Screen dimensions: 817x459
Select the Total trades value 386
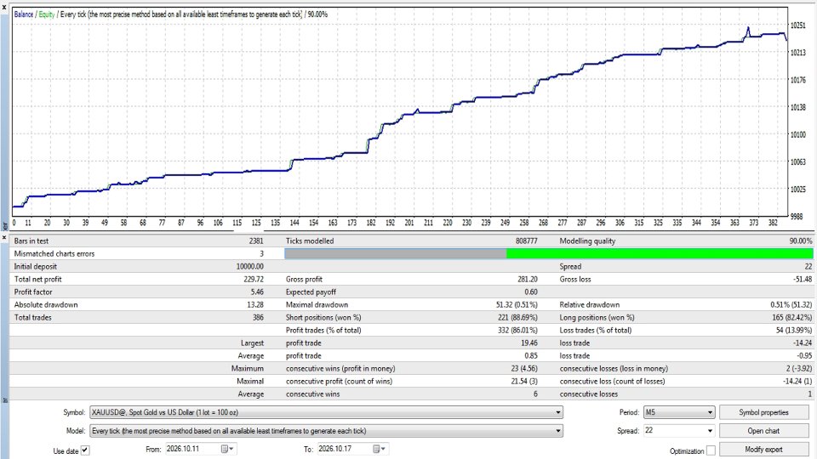point(258,317)
